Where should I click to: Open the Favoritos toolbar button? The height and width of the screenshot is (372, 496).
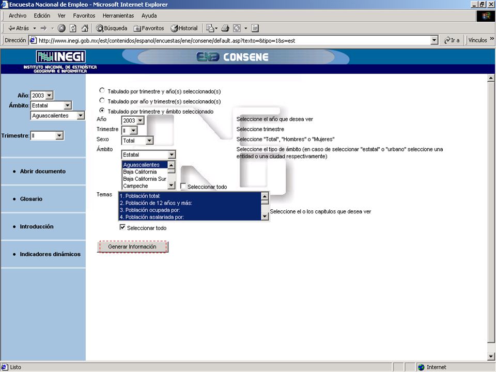pos(149,28)
